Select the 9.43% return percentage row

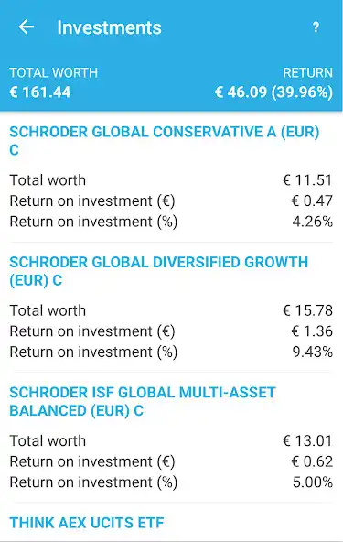coord(171,352)
